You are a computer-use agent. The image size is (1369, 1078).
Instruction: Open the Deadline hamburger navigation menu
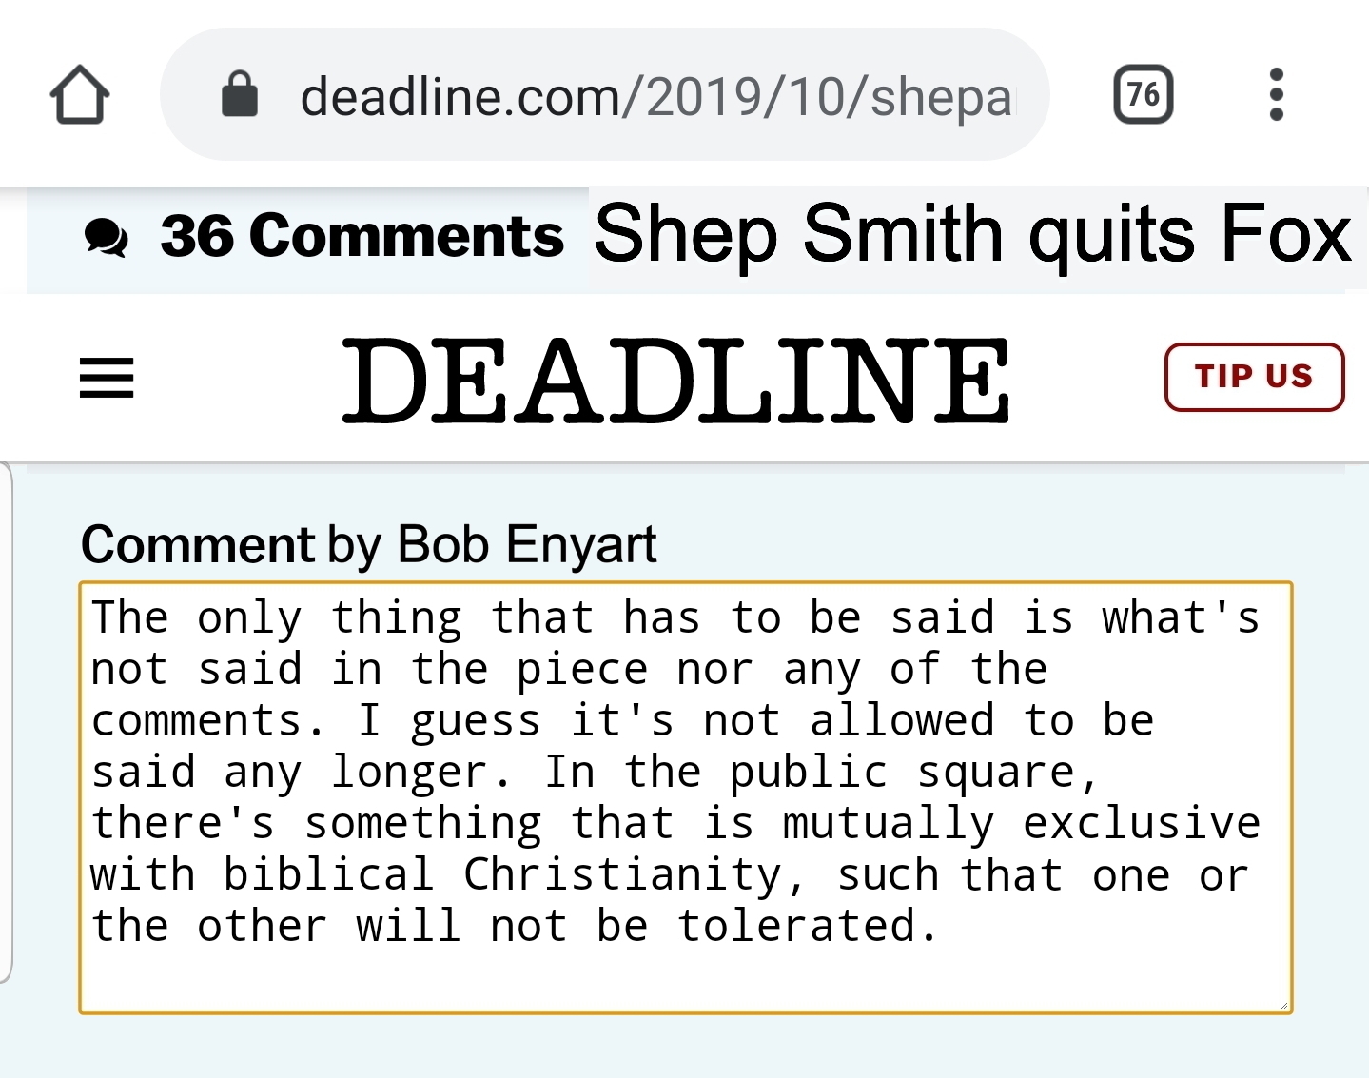[107, 378]
